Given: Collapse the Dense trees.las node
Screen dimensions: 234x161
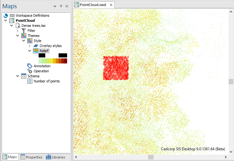Looking at the screenshot, I should [x=11, y=26].
